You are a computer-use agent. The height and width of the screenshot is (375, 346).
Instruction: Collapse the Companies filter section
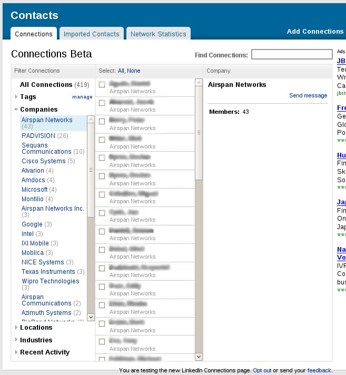(16, 110)
